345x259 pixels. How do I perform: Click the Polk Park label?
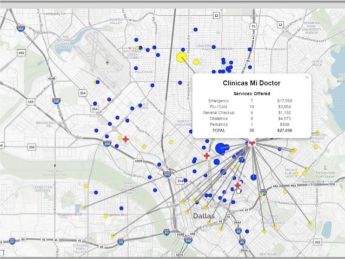(x=144, y=72)
